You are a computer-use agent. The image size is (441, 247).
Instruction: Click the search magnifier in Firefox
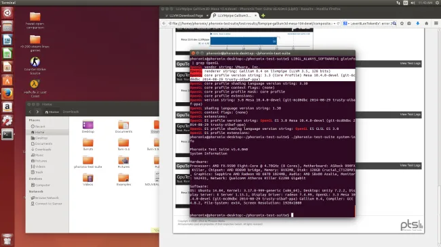394,24
